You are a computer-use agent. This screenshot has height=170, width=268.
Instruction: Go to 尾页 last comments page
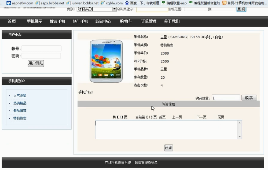point(221,117)
